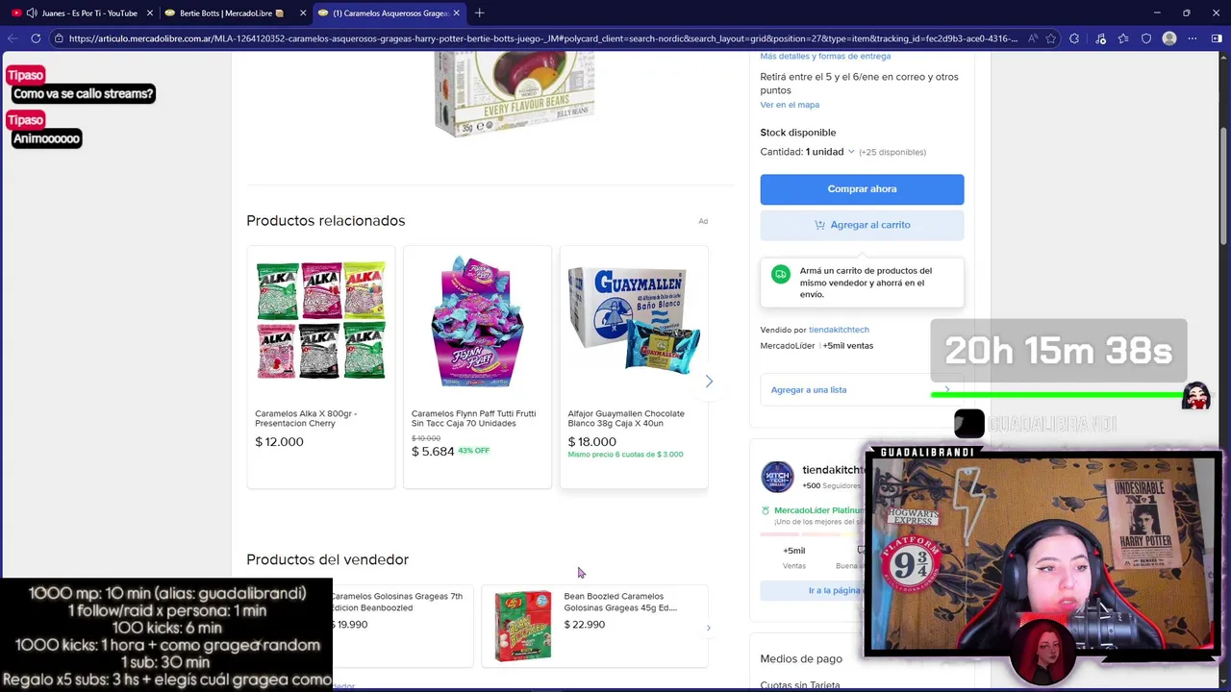
Task: Click the tiendakitchtech seller logo
Action: 777,477
